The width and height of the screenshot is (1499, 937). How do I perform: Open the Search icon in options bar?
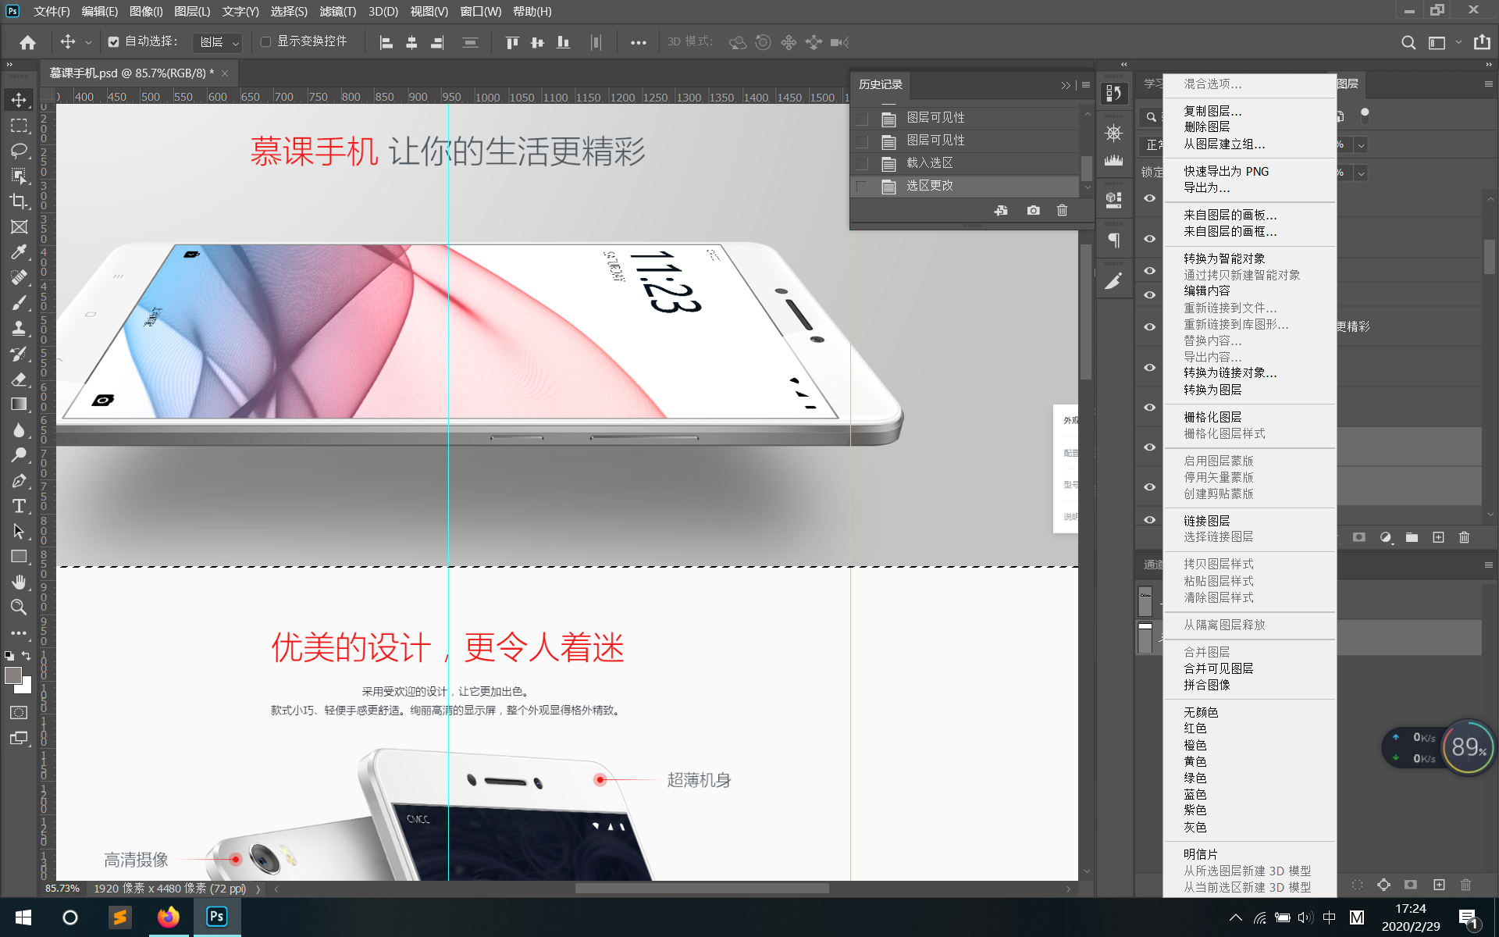(x=1408, y=42)
